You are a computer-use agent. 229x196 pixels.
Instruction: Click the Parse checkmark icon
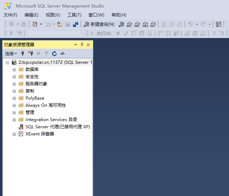click(x=126, y=34)
